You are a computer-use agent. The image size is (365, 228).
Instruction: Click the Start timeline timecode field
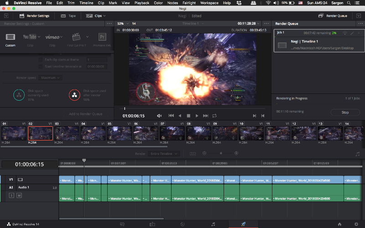coord(97,67)
